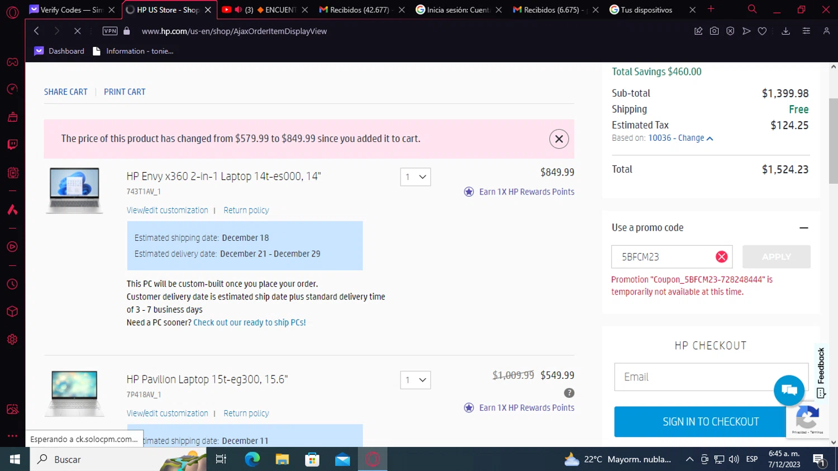Open the Search tabs magnifier icon
The width and height of the screenshot is (838, 471).
coord(752,9)
